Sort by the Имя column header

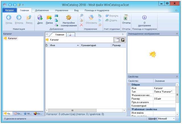(65, 45)
